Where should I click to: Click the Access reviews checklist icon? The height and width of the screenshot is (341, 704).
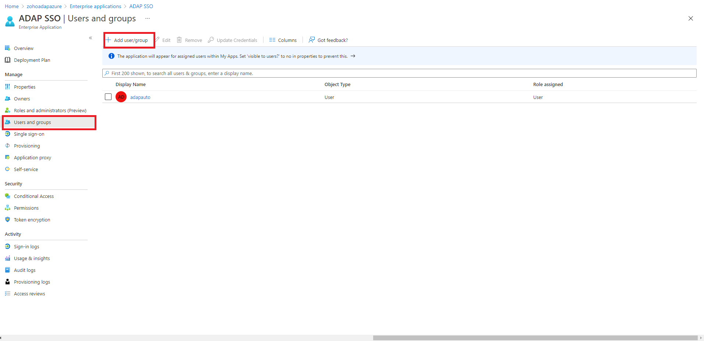(x=7, y=294)
